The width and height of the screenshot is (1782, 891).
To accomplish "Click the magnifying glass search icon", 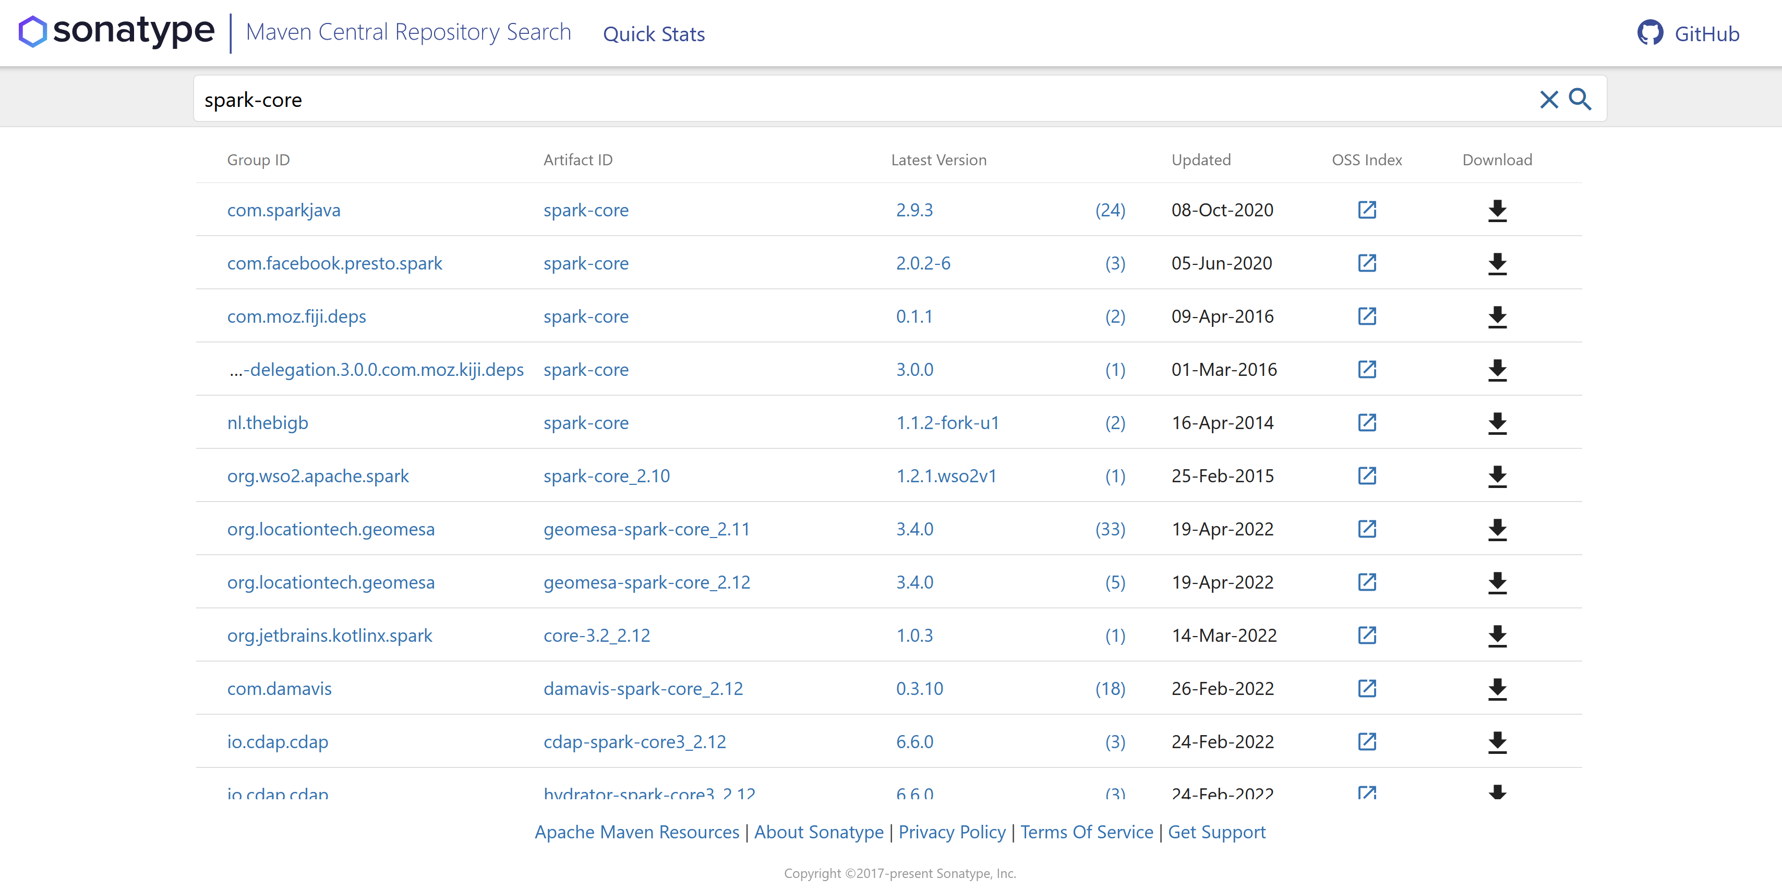I will (x=1580, y=100).
